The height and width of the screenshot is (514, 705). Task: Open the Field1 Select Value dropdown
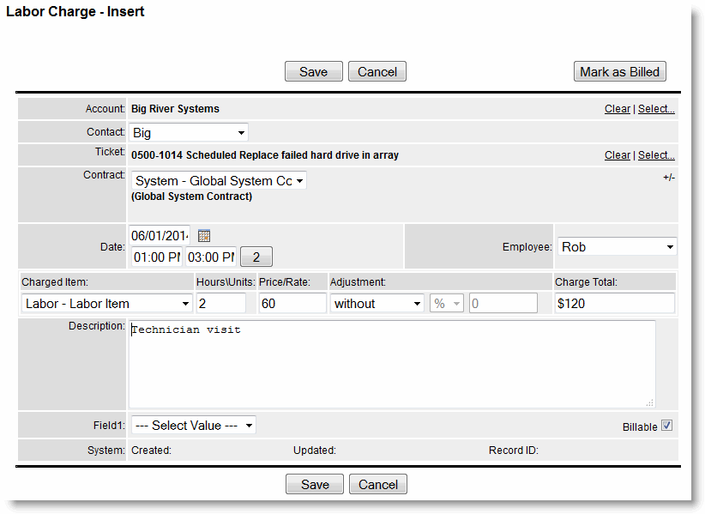pos(193,426)
